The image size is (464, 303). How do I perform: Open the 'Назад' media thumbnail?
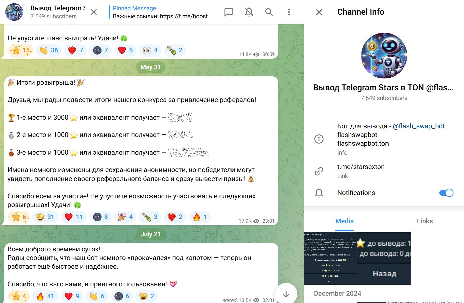point(384,258)
